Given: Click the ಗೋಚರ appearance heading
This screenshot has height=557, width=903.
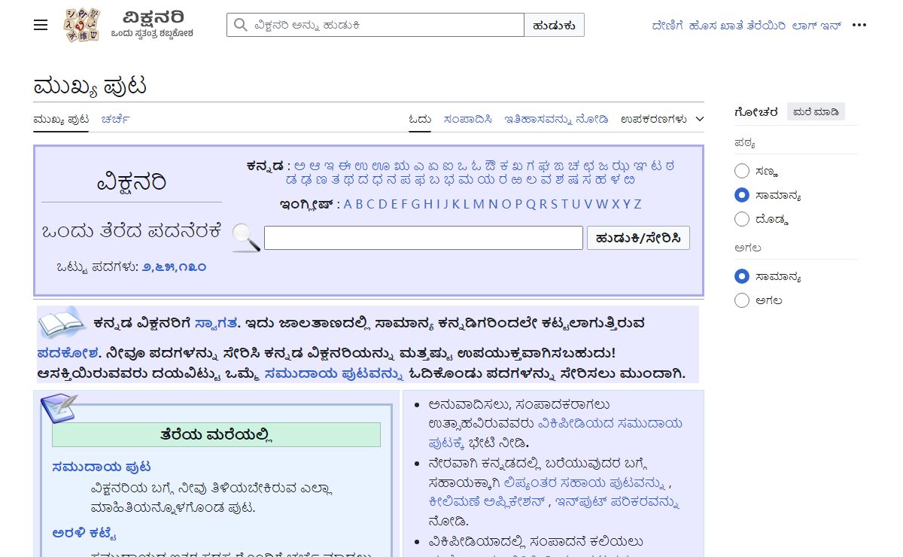Looking at the screenshot, I should point(756,112).
